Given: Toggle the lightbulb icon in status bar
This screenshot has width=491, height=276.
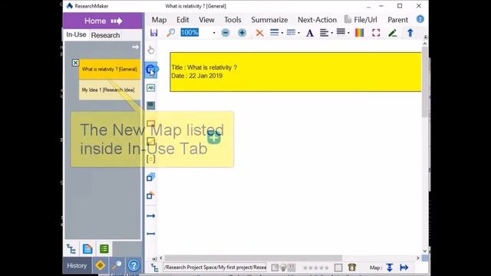Looking at the screenshot, I should coord(283,268).
